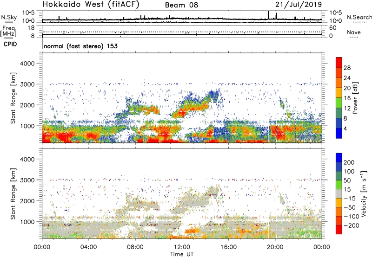The height and width of the screenshot is (257, 372).
Task: Click the '-100' velocity colorbar label
Action: [x=352, y=217]
